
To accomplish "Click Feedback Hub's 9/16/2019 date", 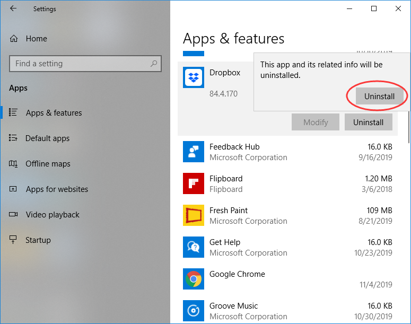I will coord(375,157).
